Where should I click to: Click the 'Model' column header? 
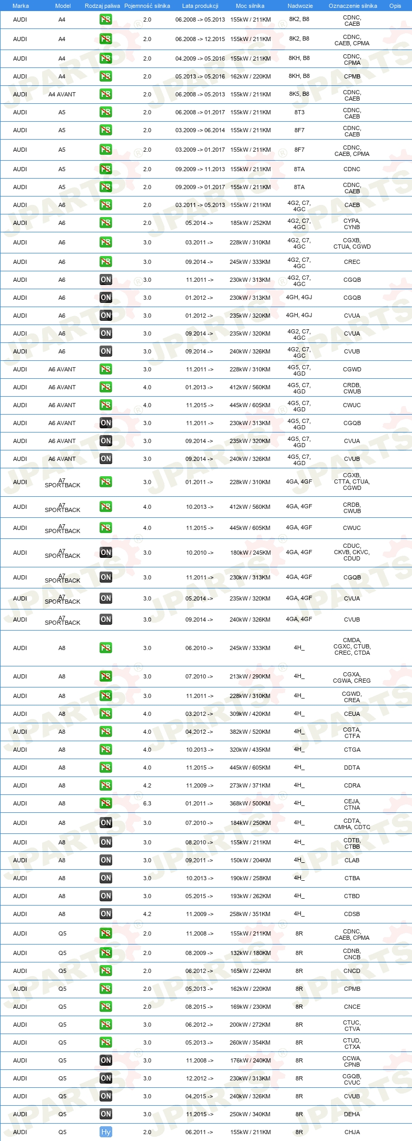click(x=63, y=6)
